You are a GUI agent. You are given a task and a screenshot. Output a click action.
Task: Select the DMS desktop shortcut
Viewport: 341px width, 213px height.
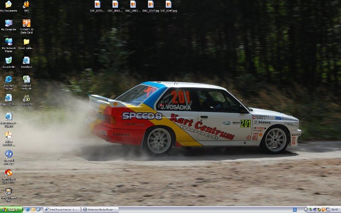pos(26,5)
